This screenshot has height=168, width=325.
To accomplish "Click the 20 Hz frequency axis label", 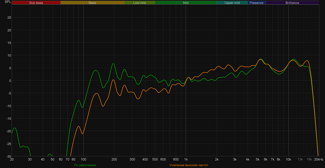I will point(12,159).
